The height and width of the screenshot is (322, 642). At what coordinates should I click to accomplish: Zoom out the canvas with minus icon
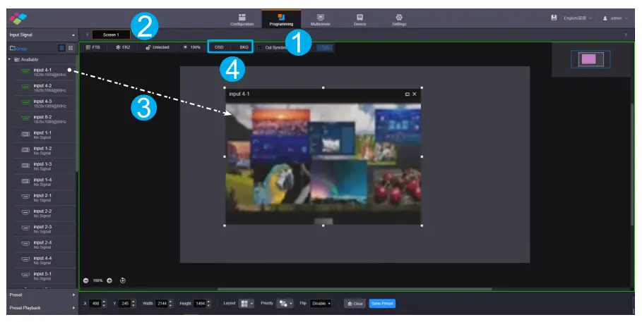(x=86, y=280)
